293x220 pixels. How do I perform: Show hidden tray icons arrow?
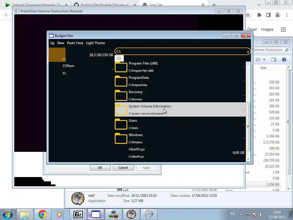click(x=241, y=215)
